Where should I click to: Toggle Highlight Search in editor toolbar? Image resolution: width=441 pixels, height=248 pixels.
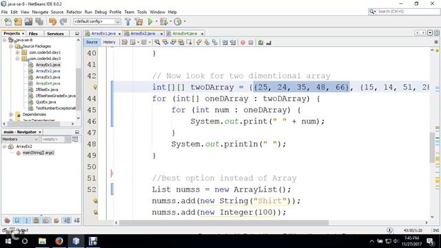point(181,43)
